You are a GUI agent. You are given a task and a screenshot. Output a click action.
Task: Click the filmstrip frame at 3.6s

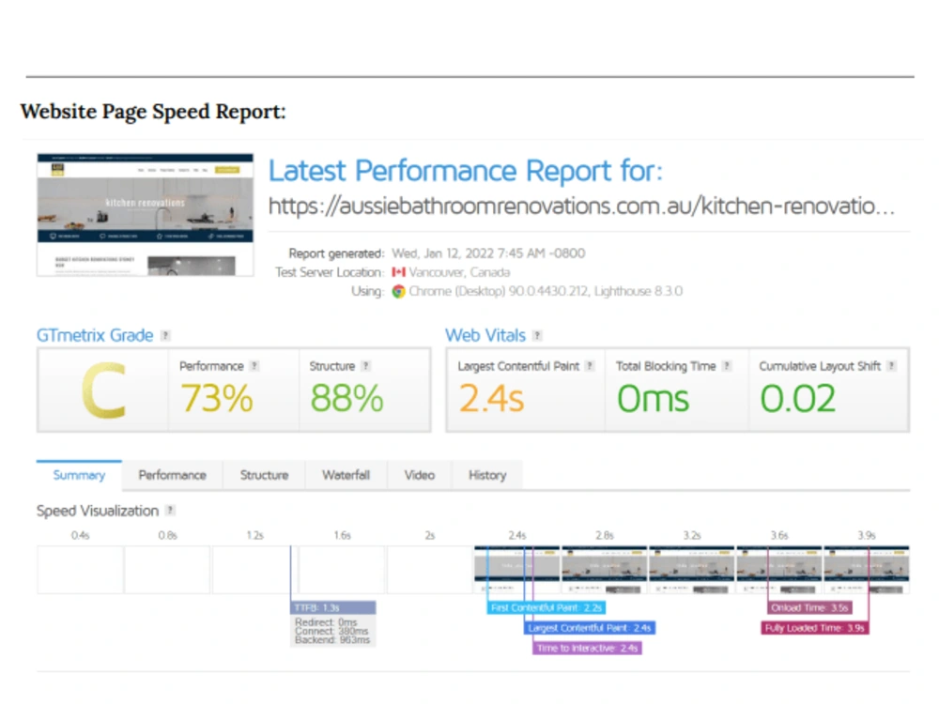(779, 570)
